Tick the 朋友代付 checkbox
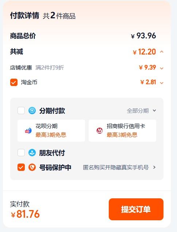 [x=21, y=153]
